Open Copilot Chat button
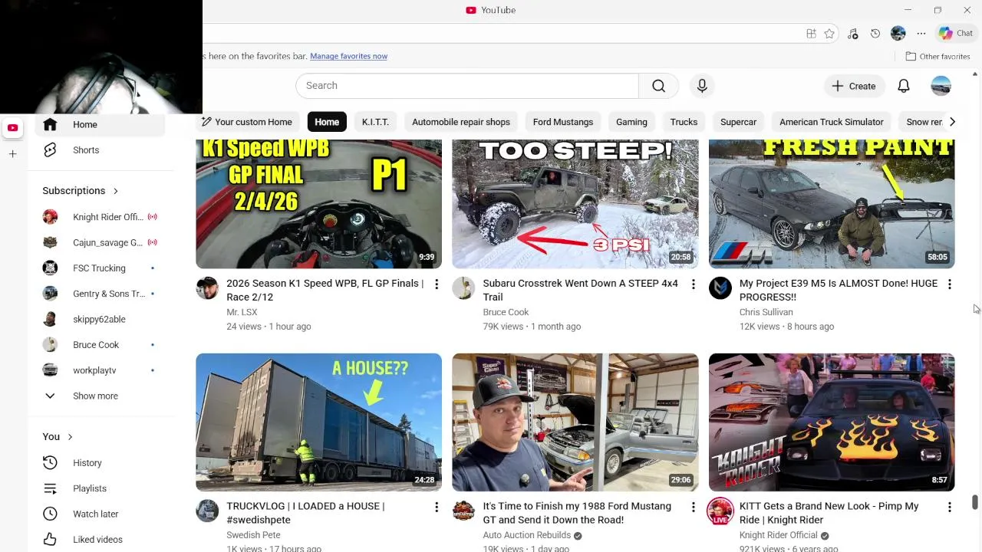The width and height of the screenshot is (982, 552). click(x=956, y=34)
